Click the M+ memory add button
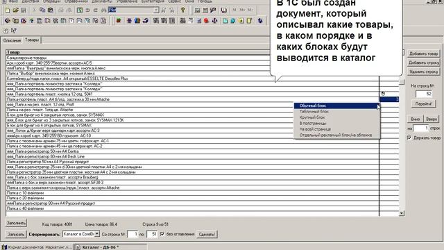This screenshot has height=250, width=444. click(242, 10)
